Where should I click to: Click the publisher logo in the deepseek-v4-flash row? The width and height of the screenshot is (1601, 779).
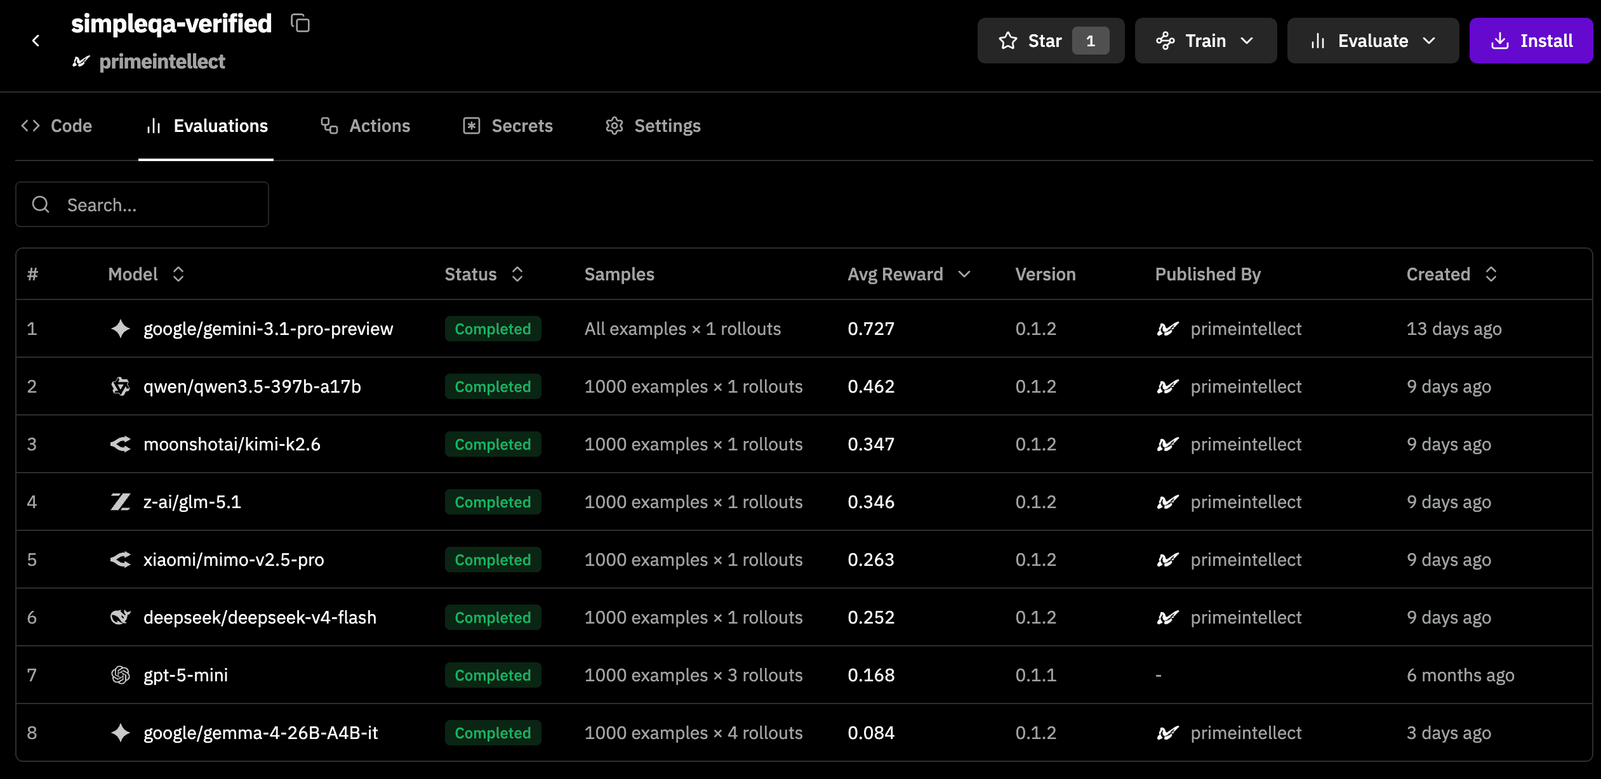(x=1167, y=617)
